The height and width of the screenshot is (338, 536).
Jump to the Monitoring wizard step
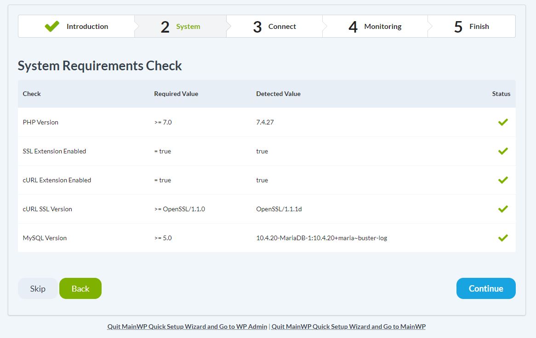375,26
